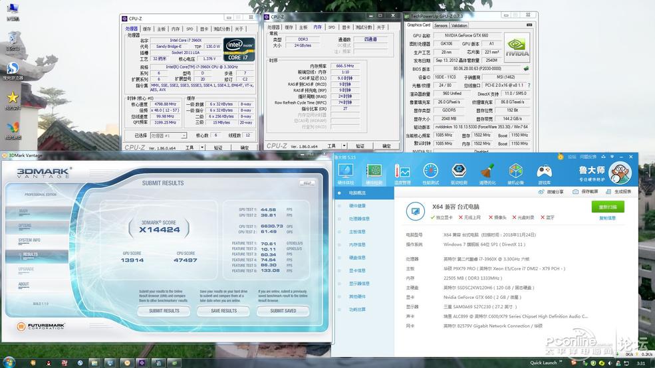This screenshot has height=368, width=655.
Task: Open 清理优化 broom icon
Action: tap(487, 175)
